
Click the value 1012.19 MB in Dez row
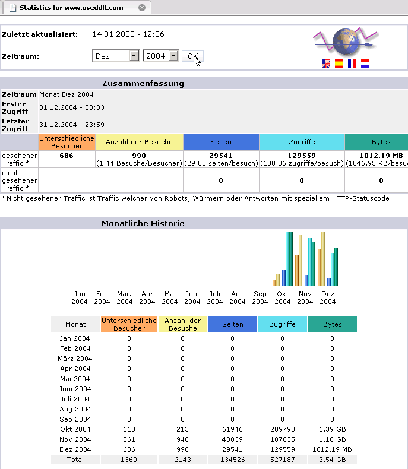pyautogui.click(x=333, y=449)
